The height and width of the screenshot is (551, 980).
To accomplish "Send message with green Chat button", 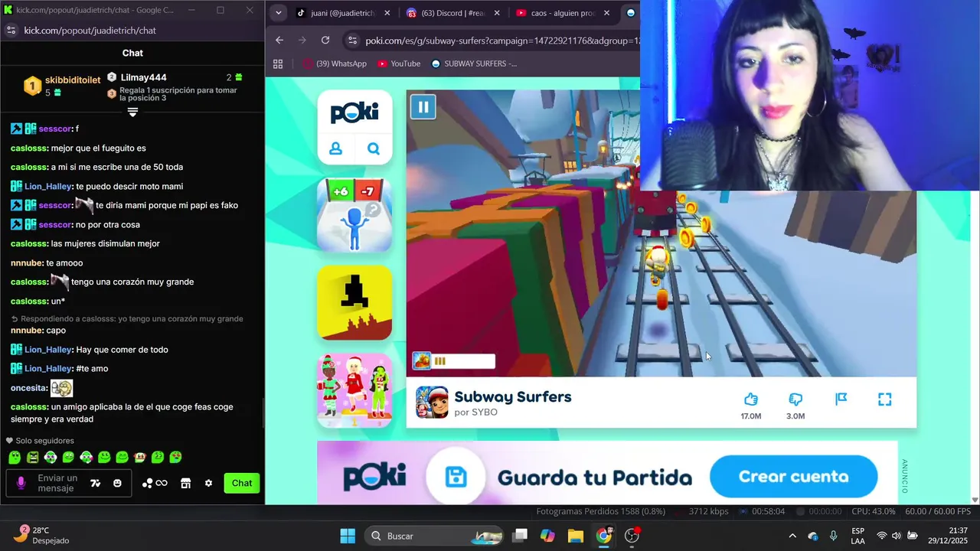I will (x=242, y=483).
